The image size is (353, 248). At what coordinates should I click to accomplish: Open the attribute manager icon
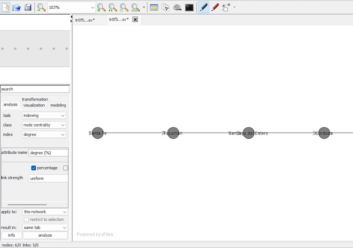pyautogui.click(x=154, y=7)
